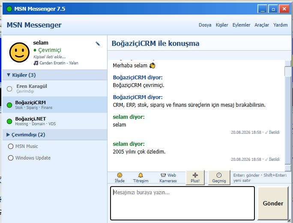Click the message input box

click(182, 203)
